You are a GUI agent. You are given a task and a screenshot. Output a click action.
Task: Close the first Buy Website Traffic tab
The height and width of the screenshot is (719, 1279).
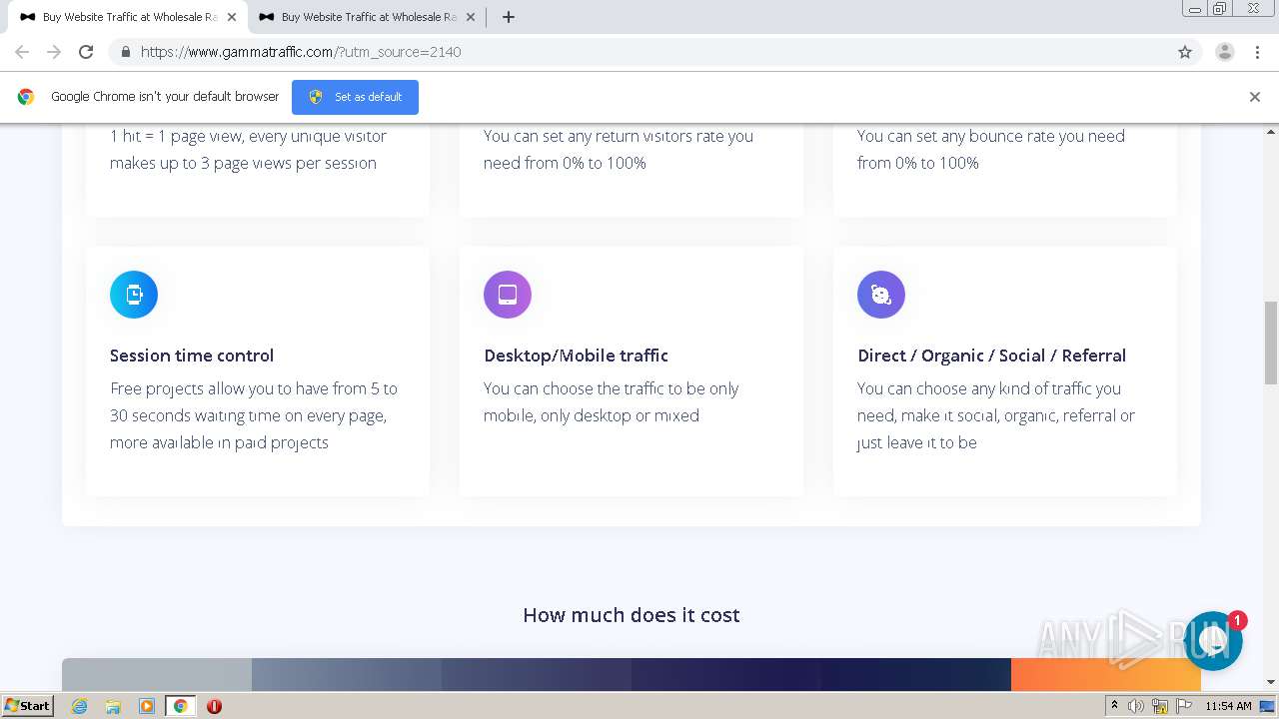(x=232, y=17)
